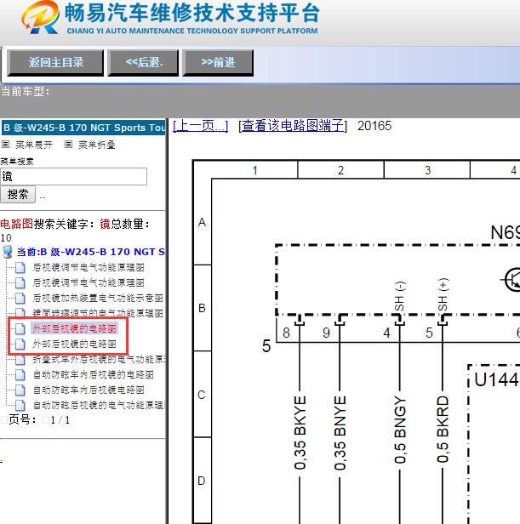Viewport: 520px width, 524px height.
Task: Click the 0,5 BNGY wire label
Action: pyautogui.click(x=400, y=430)
